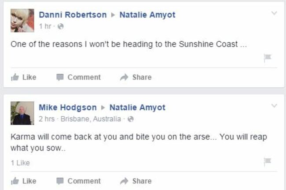The height and width of the screenshot is (190, 286).
Task: Open Natalie Amyot link in Mike's post
Action: [137, 107]
